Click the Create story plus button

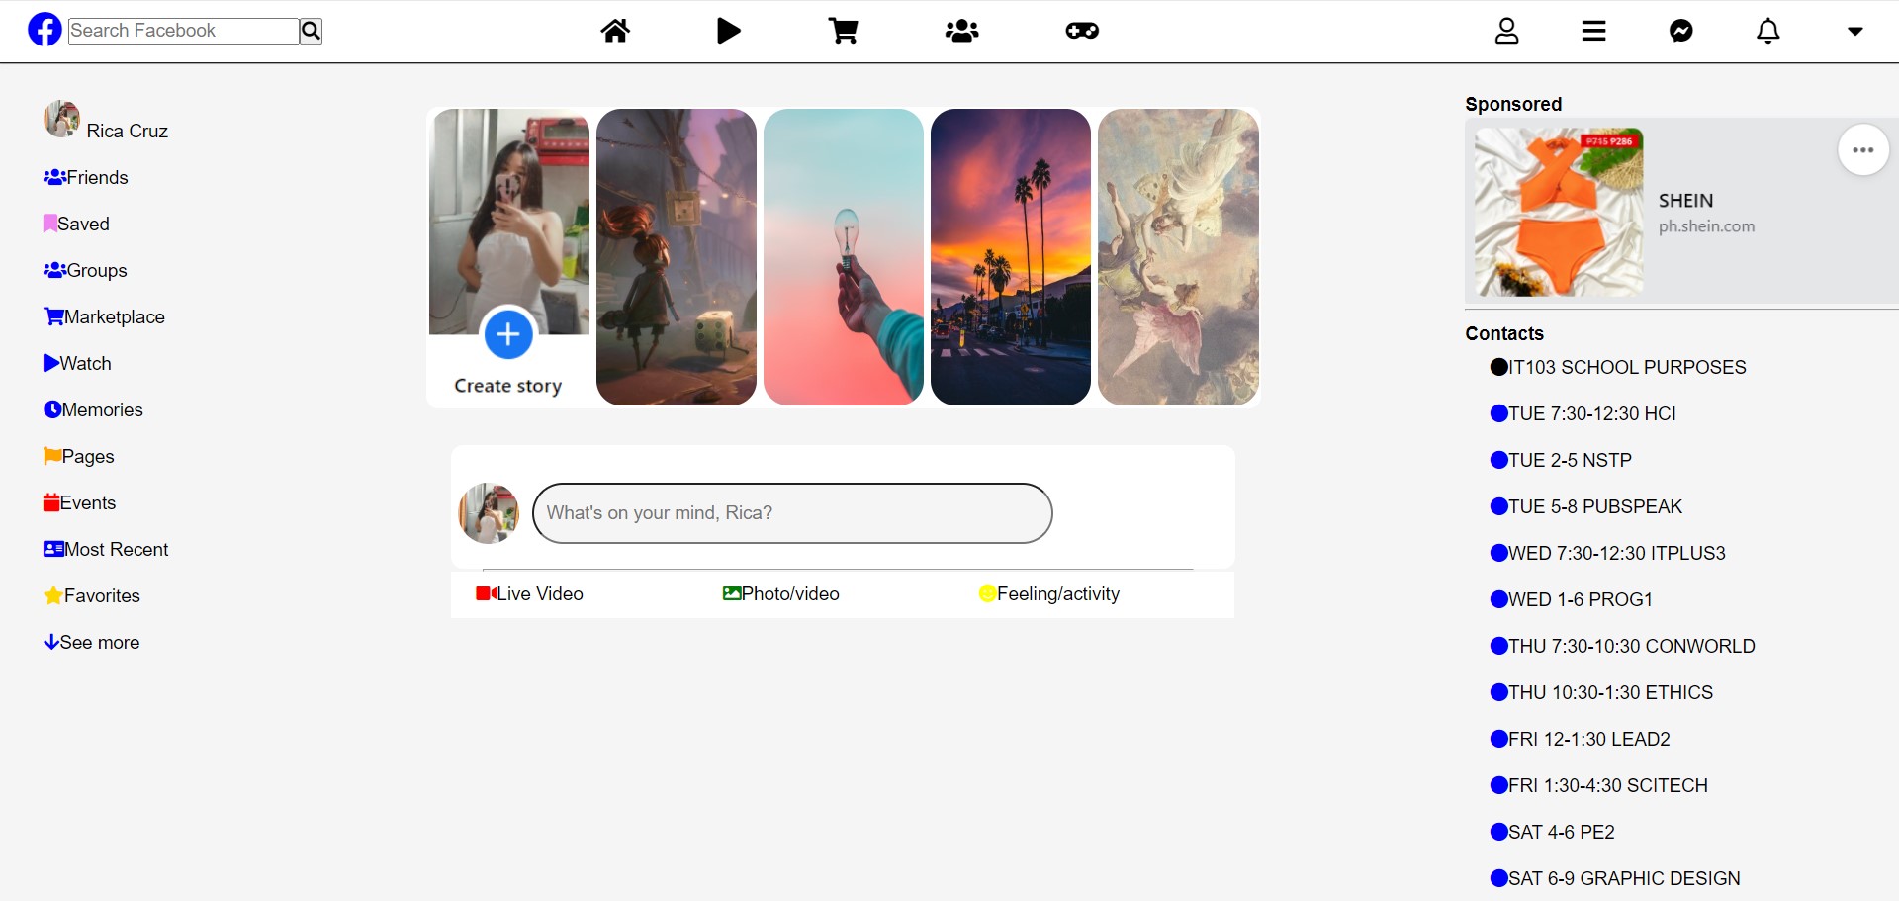pos(508,335)
